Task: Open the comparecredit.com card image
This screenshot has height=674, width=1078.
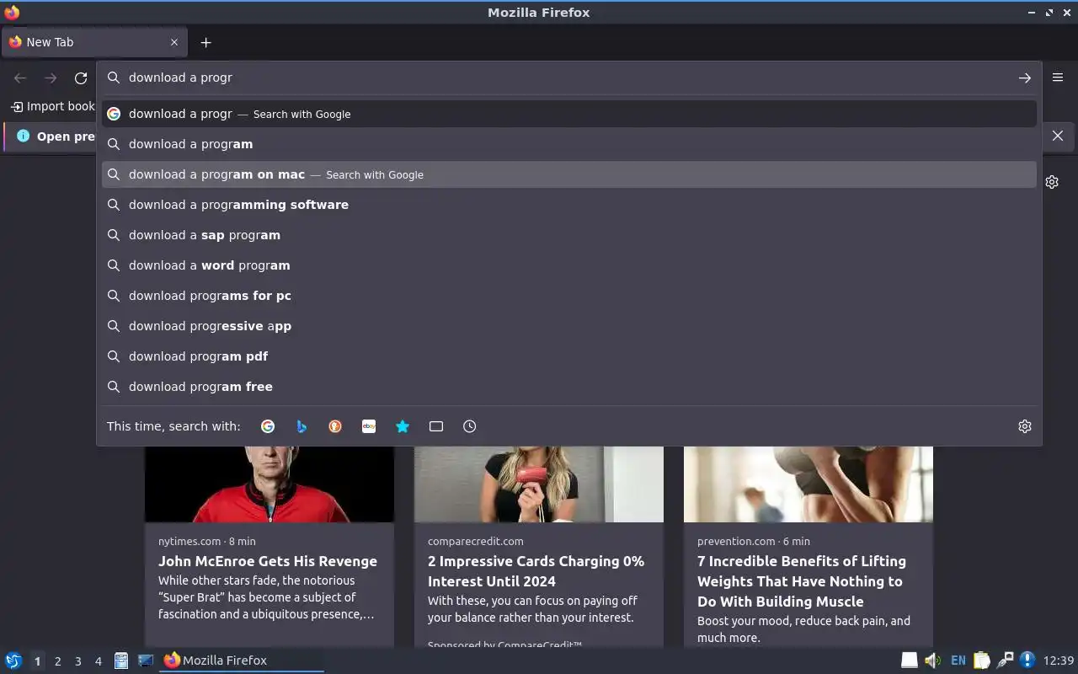Action: 539,484
